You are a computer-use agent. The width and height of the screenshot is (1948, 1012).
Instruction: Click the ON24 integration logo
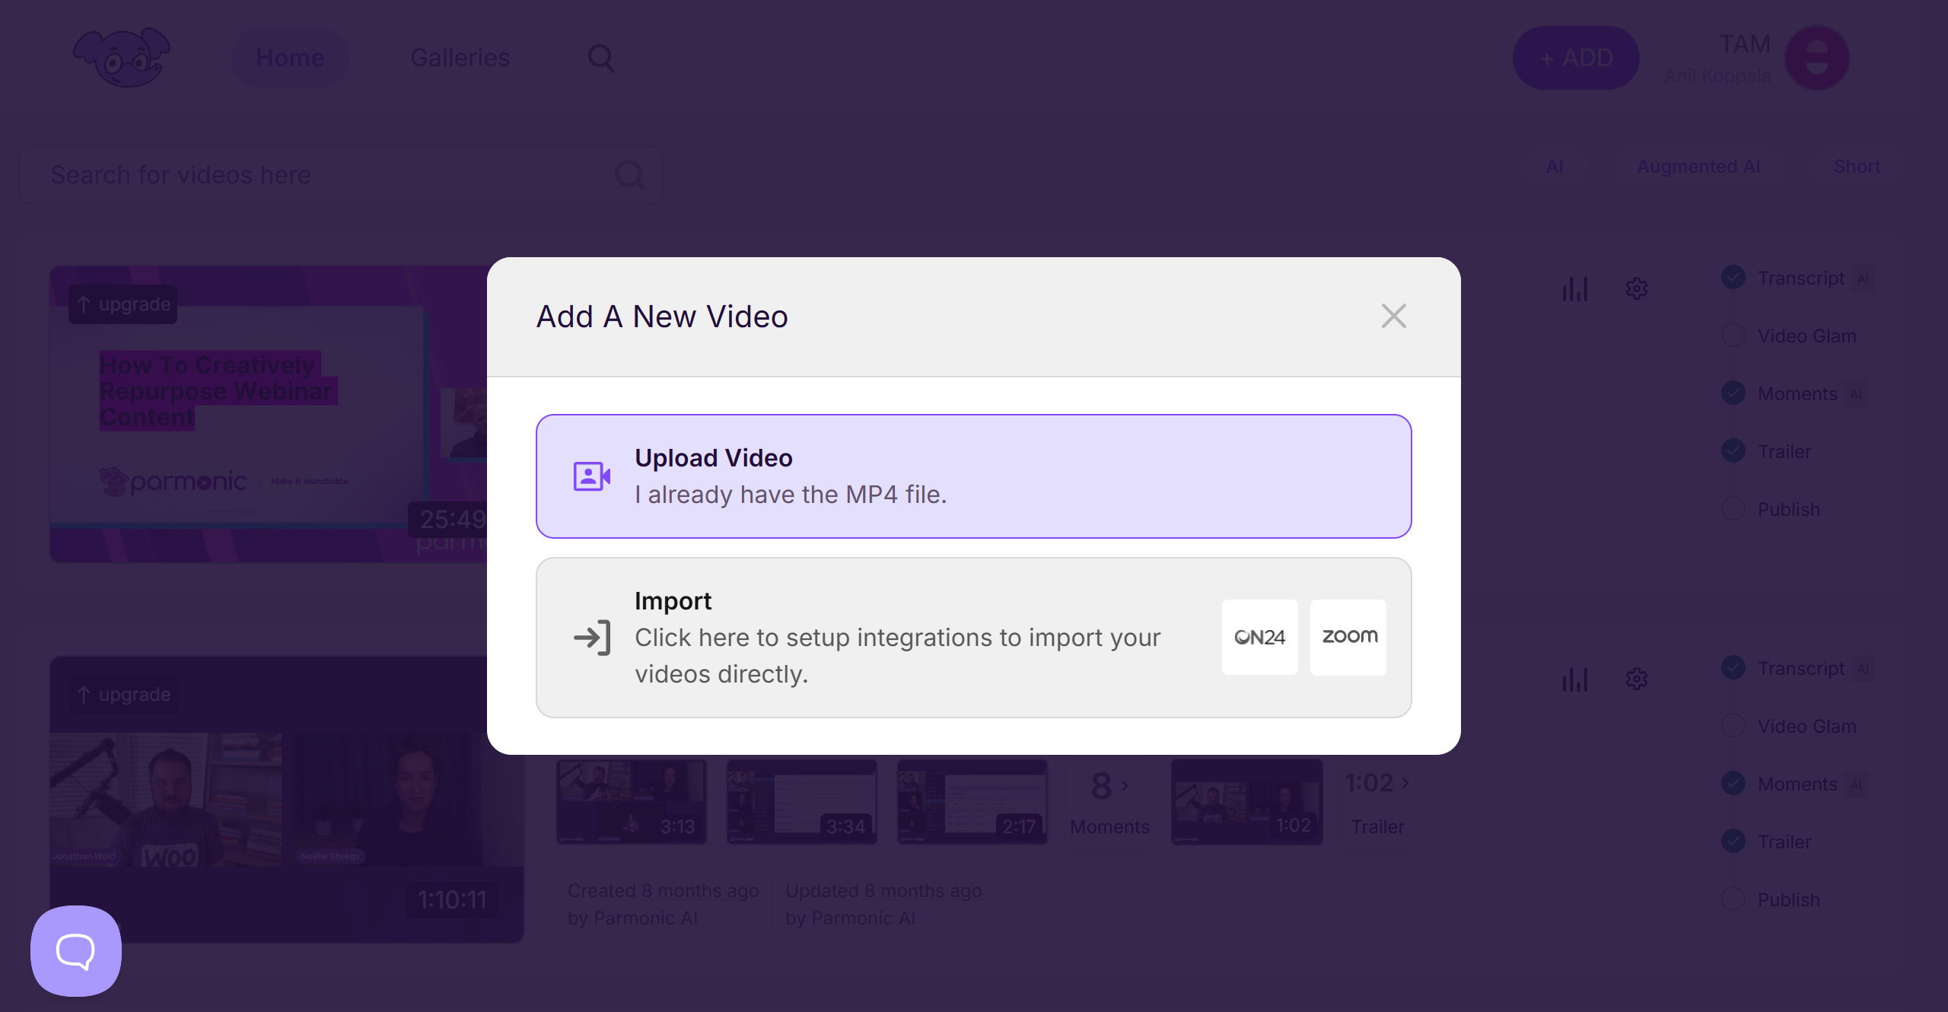click(x=1259, y=637)
